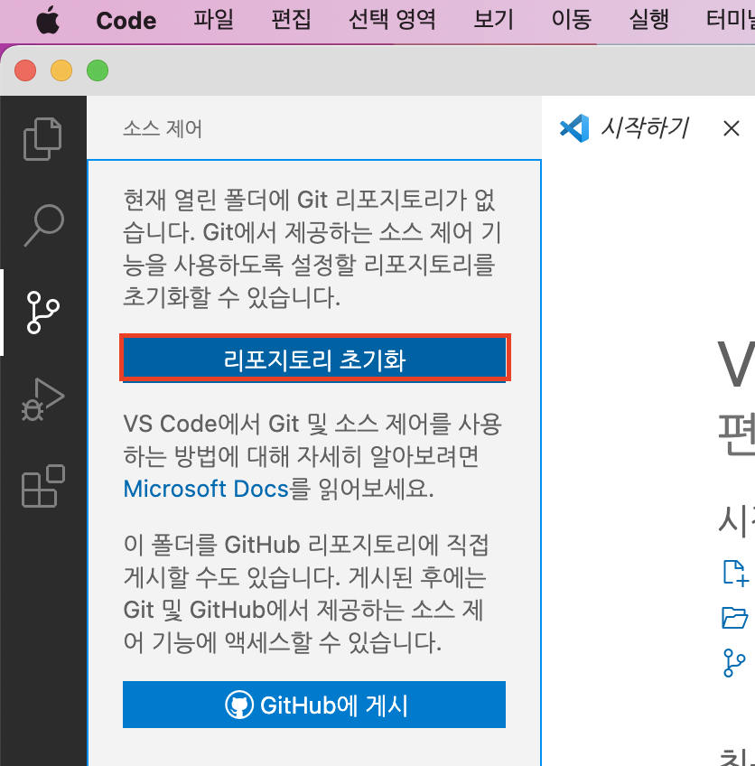The width and height of the screenshot is (755, 766).
Task: Click the VS Code logo on 시작하기 tab
Action: [574, 128]
